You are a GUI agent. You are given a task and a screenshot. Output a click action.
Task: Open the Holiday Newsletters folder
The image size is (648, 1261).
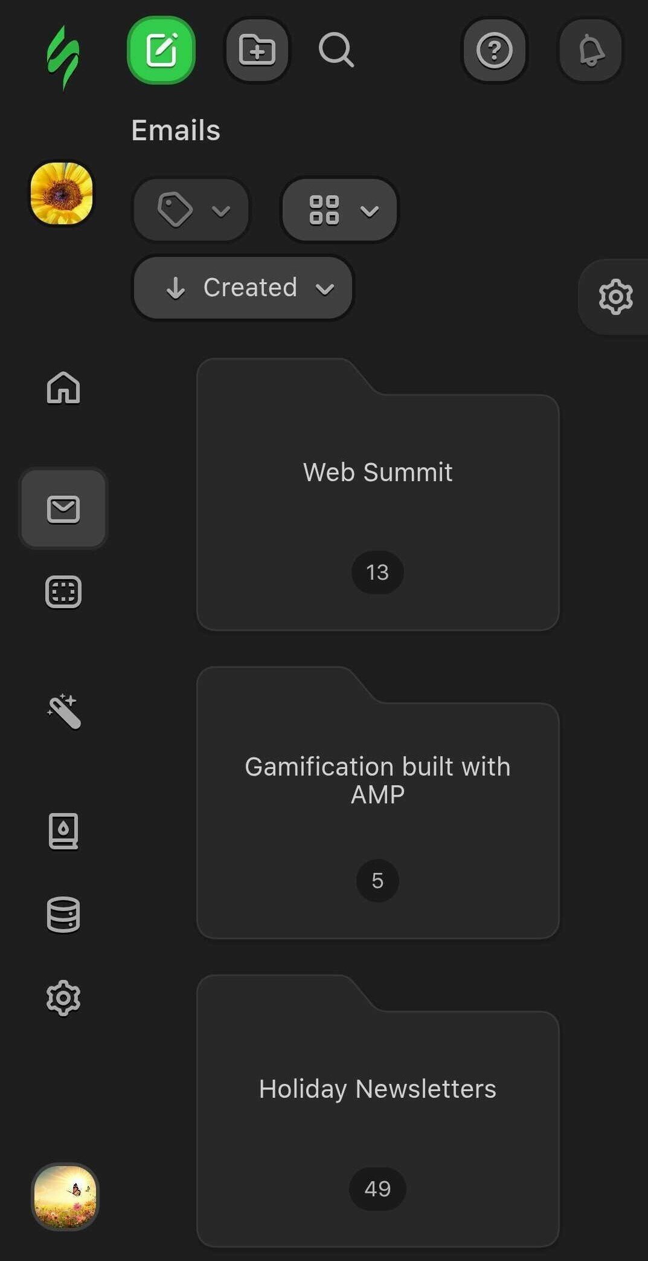pos(377,1112)
